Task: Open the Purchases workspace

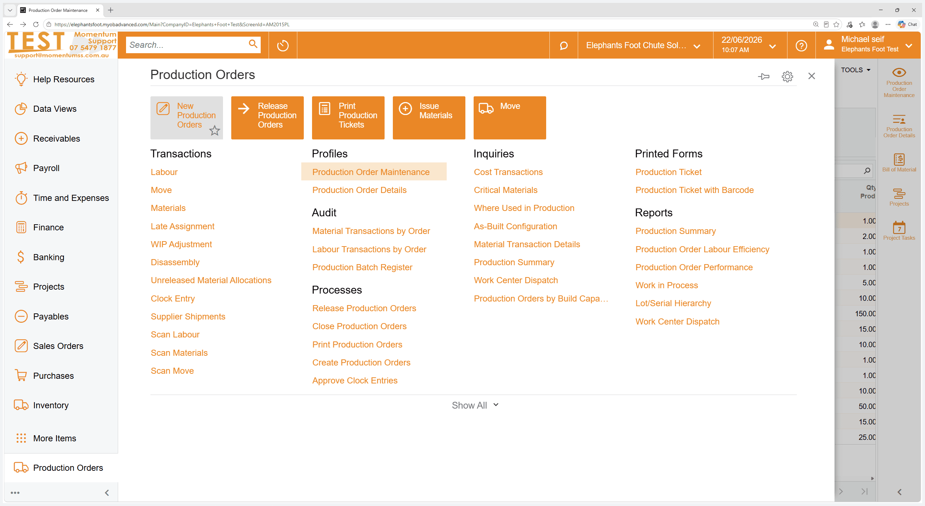Action: [61, 376]
